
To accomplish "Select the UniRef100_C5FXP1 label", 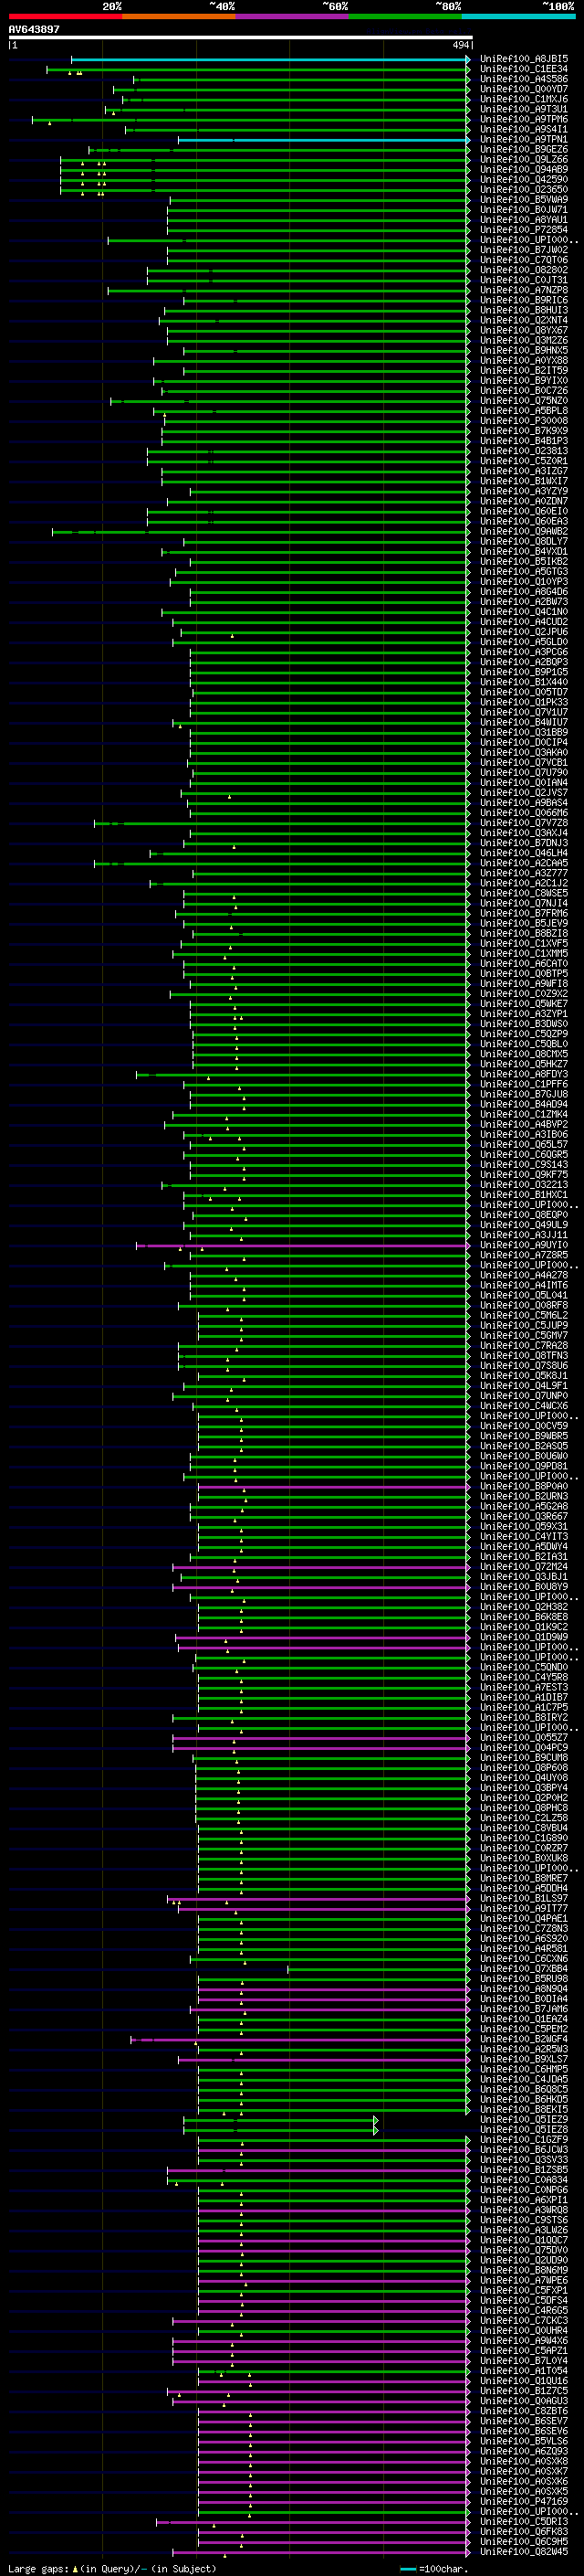I will 524,2291.
